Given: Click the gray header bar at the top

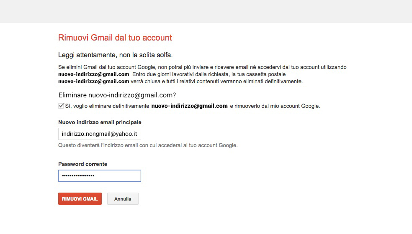Looking at the screenshot, I should (x=206, y=11).
